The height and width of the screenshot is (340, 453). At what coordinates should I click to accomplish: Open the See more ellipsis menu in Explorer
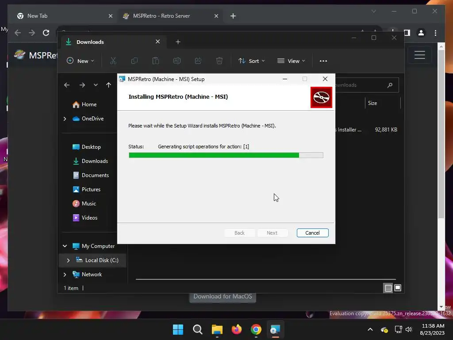pyautogui.click(x=323, y=61)
